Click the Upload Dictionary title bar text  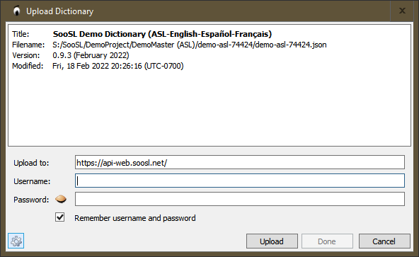pyautogui.click(x=60, y=11)
